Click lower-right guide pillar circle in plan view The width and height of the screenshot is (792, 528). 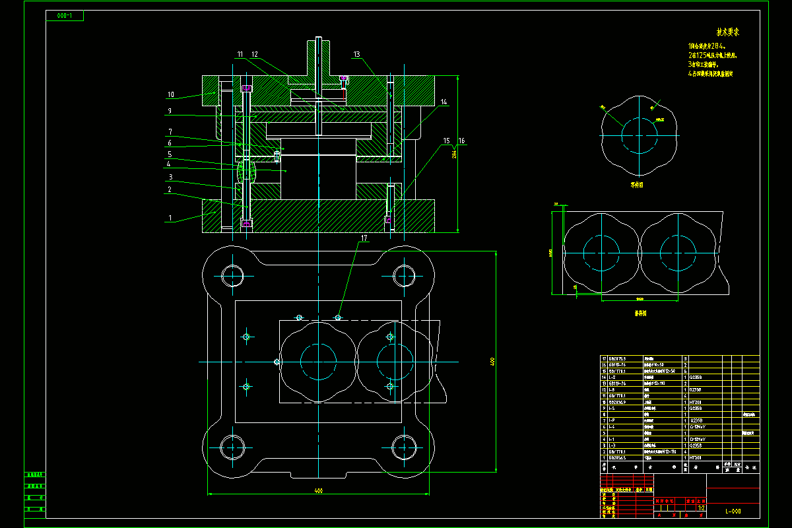[403, 447]
